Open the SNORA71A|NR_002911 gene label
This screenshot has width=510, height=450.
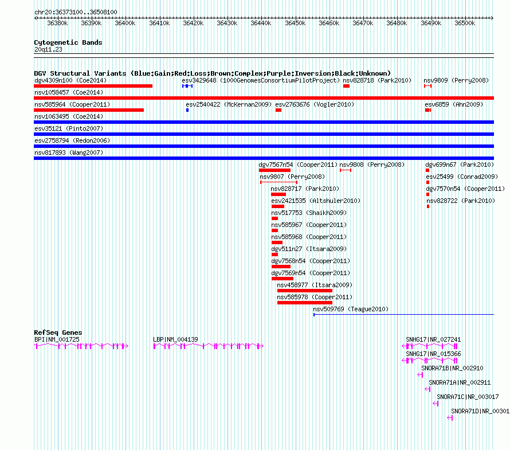pyautogui.click(x=460, y=382)
